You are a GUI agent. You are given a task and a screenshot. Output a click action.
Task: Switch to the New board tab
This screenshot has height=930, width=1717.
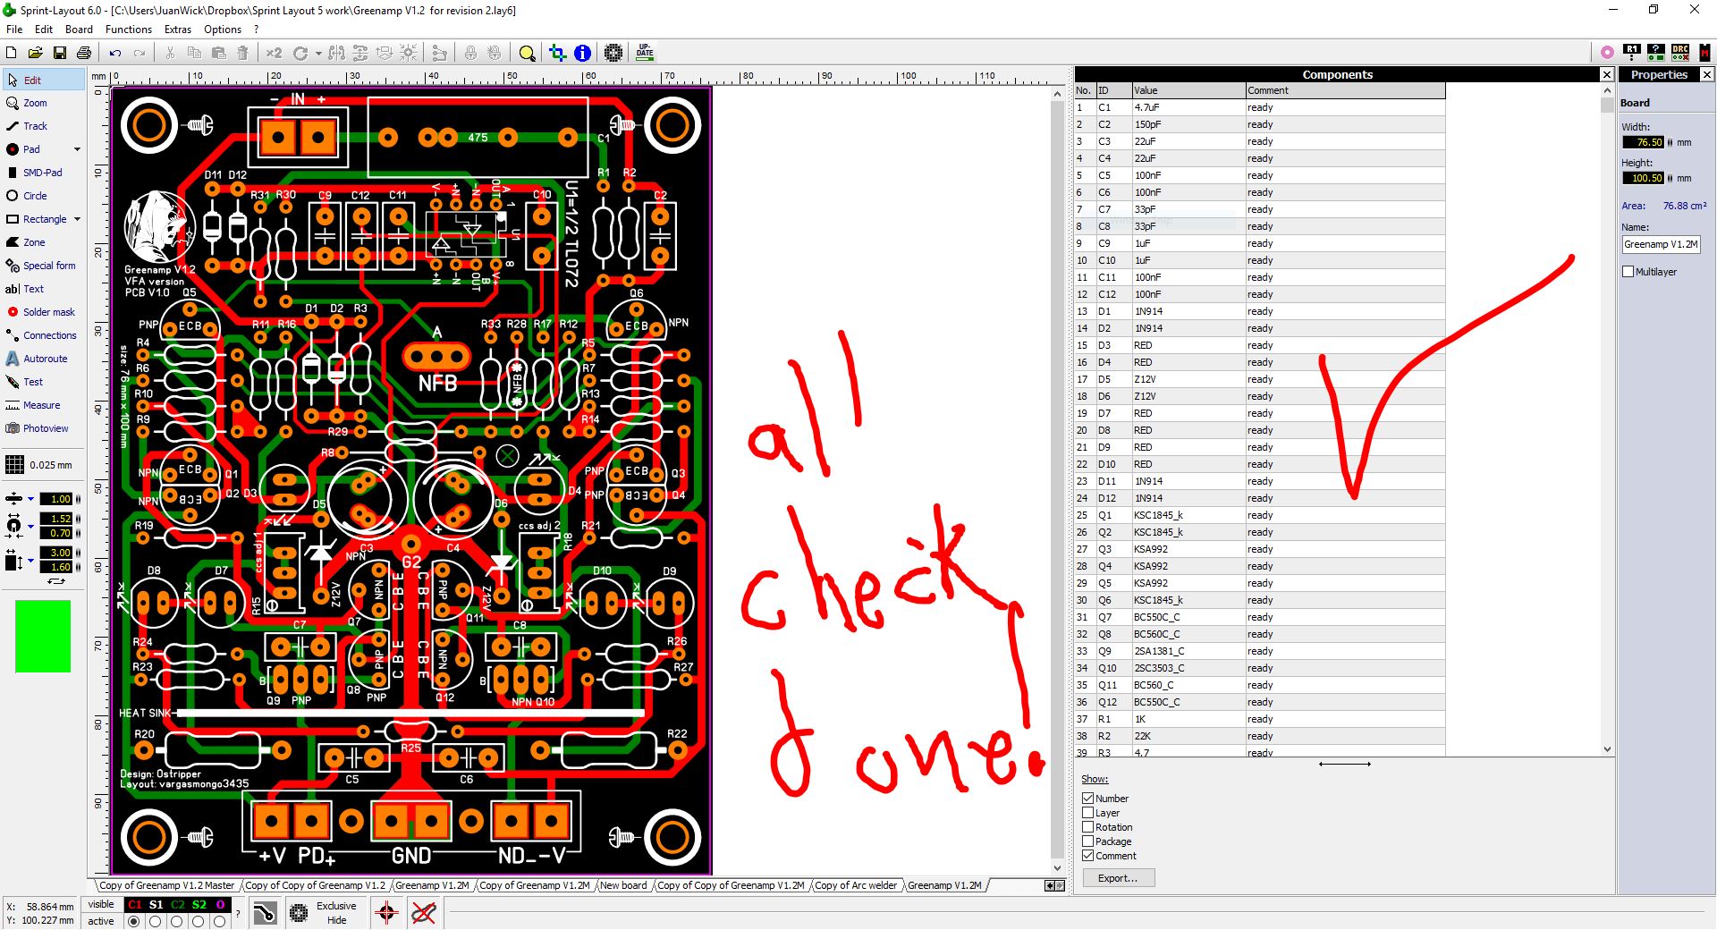point(623,885)
